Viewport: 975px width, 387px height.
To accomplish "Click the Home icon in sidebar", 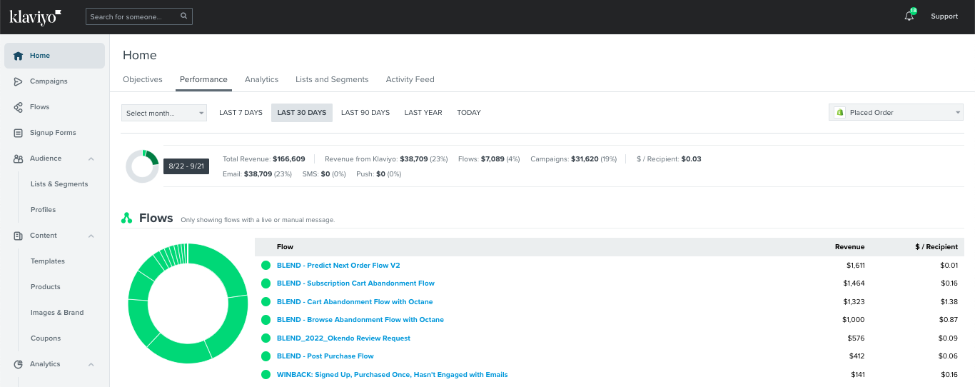I will [x=18, y=56].
